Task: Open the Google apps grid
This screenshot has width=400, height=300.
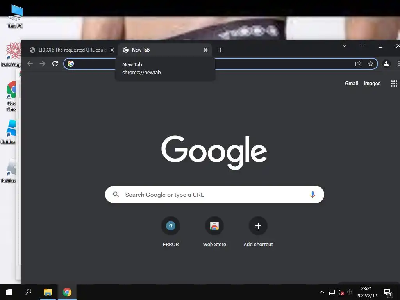Action: coord(394,84)
